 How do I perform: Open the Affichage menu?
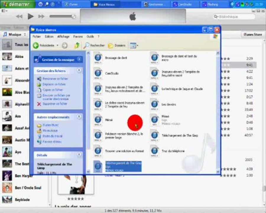tap(63, 36)
